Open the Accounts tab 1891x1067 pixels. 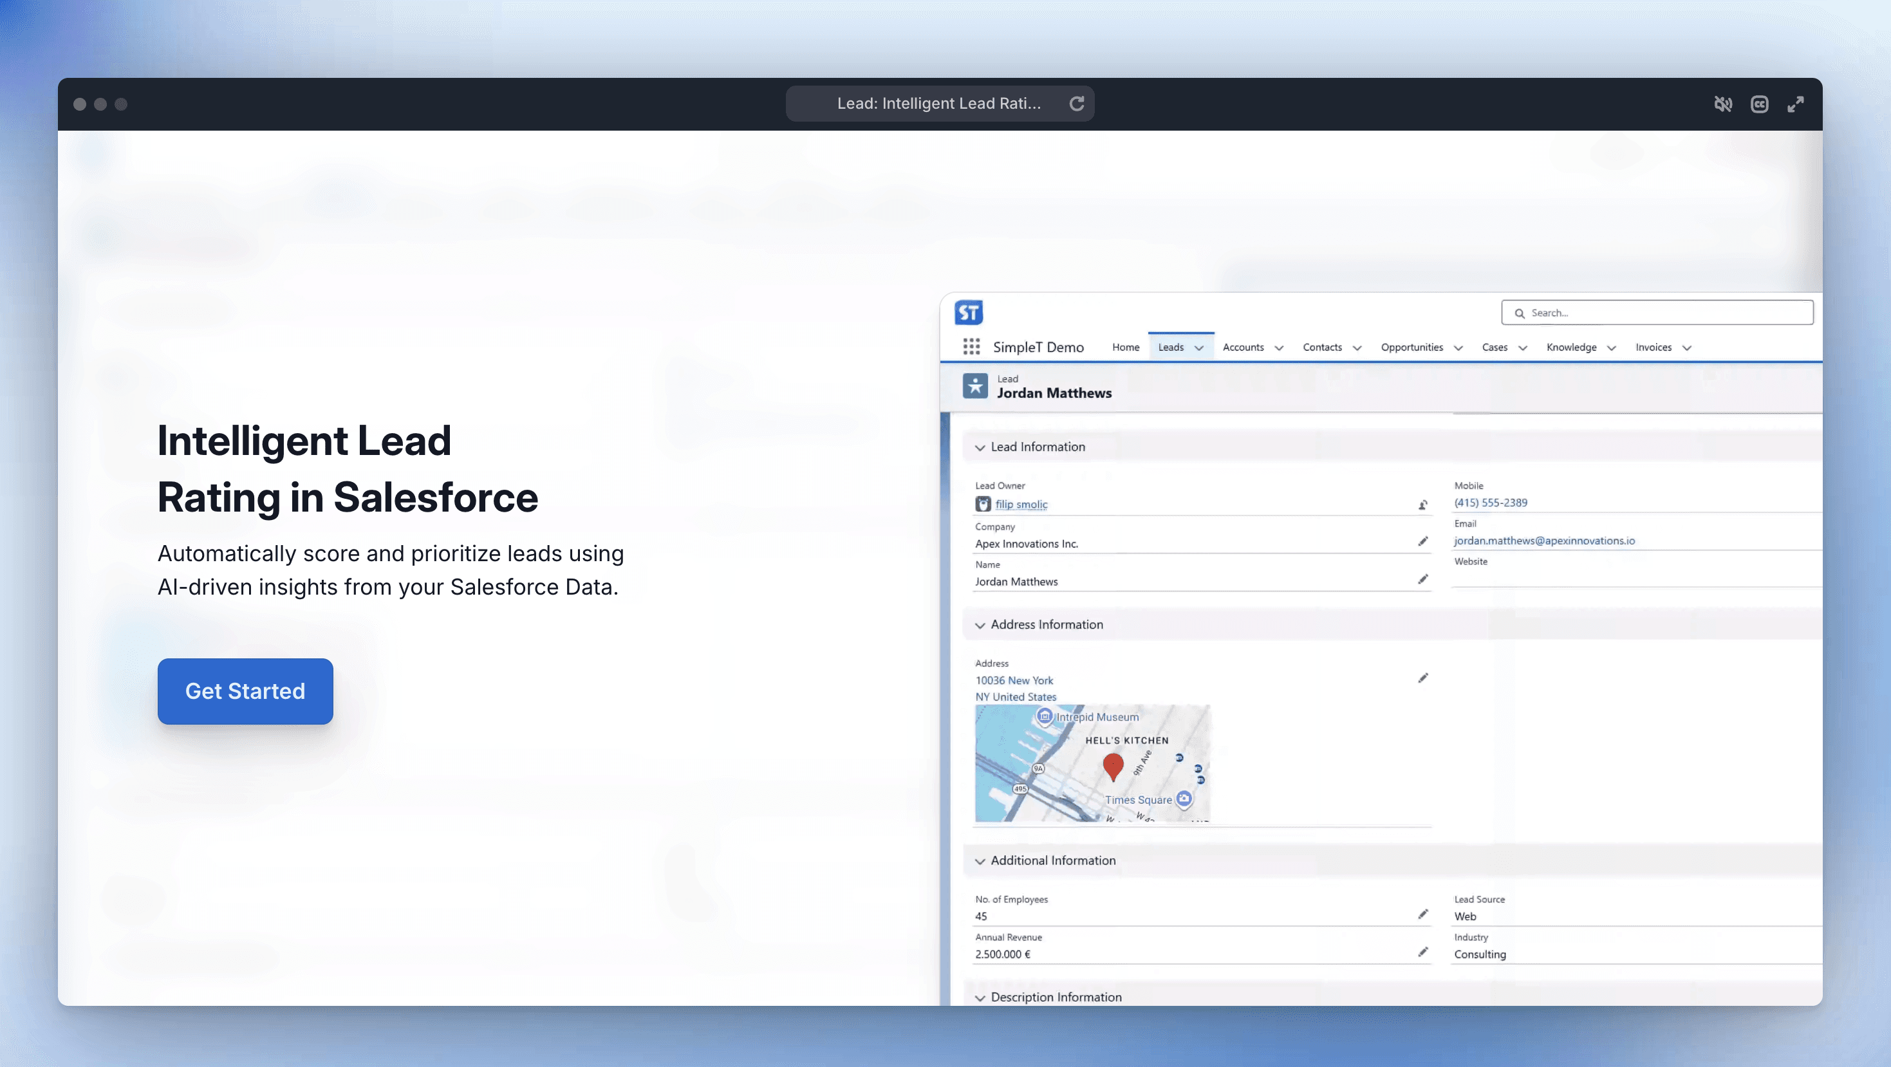[1243, 347]
